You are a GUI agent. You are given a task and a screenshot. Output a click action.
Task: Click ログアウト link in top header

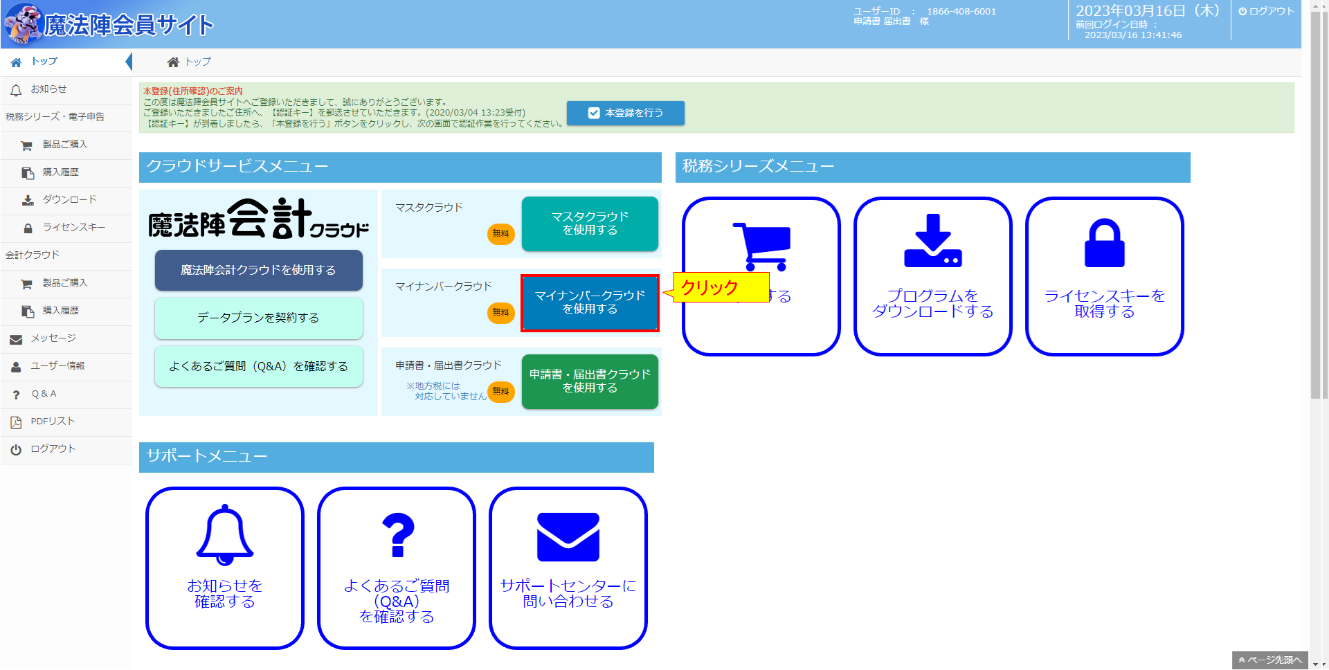click(x=1266, y=11)
